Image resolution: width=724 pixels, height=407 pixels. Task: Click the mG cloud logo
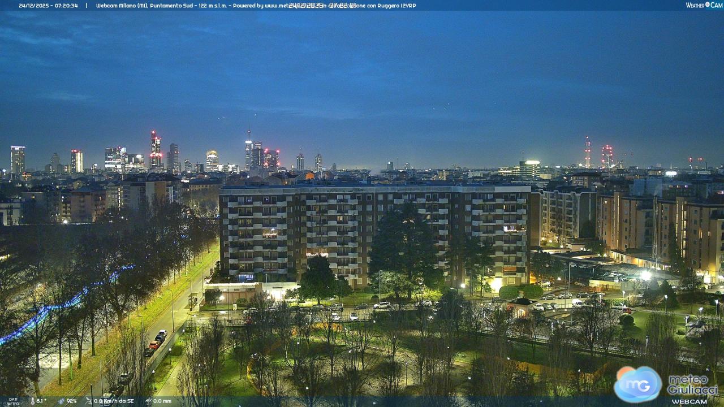coord(637,384)
